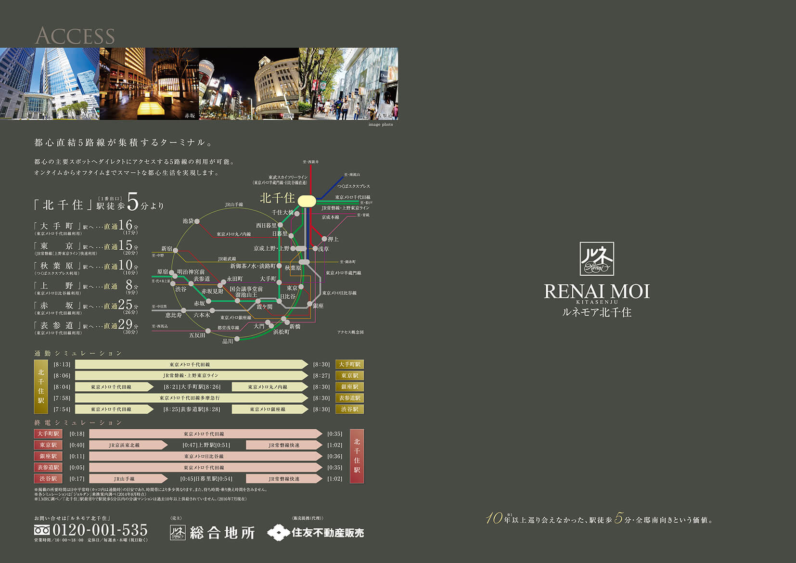Image resolution: width=796 pixels, height=563 pixels.
Task: Click the 「大手町」直通16分 travel time line
Action: click(x=86, y=227)
